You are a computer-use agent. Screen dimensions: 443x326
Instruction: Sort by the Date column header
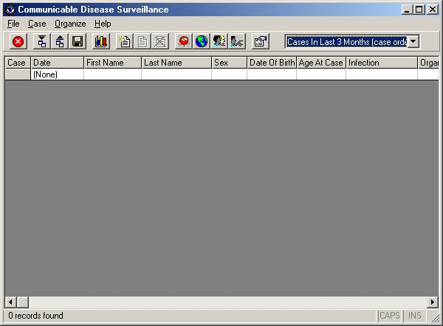pos(57,63)
